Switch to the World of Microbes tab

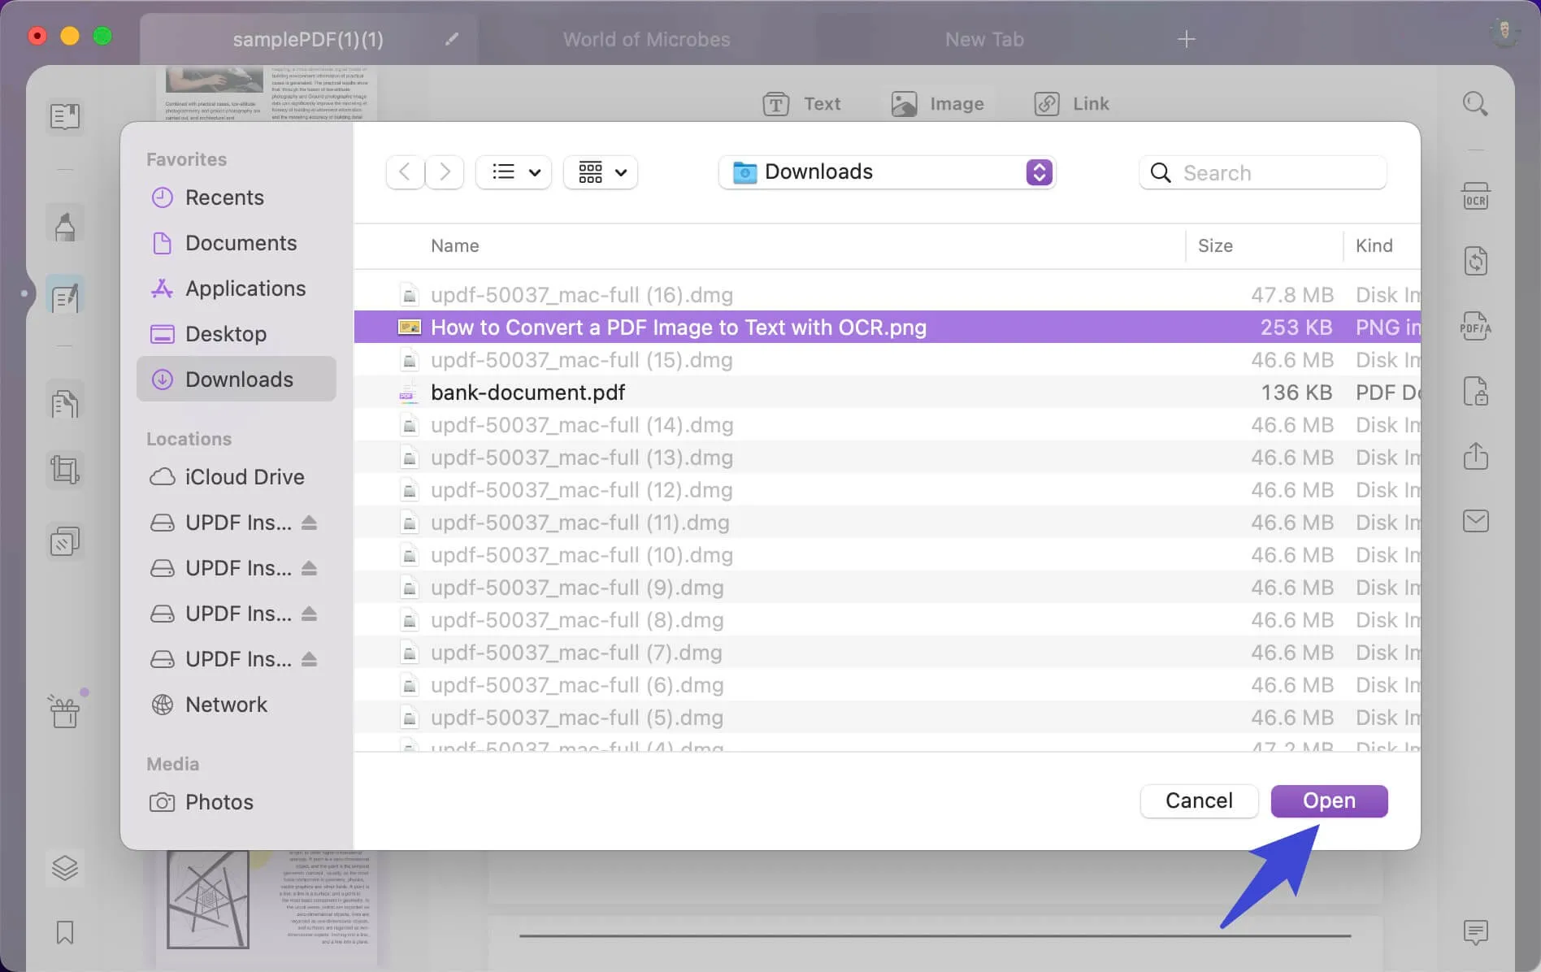(x=646, y=38)
